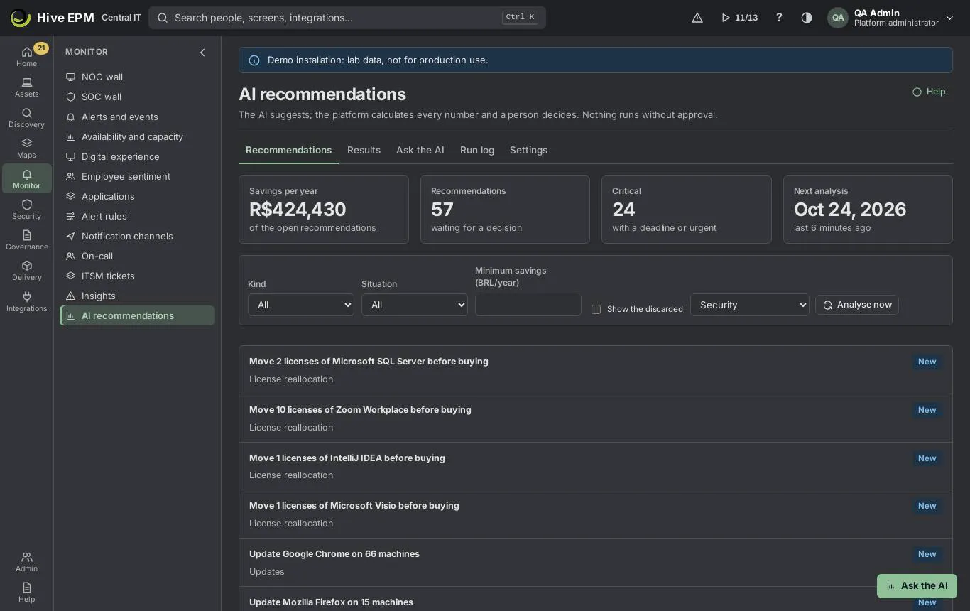Switch to the Ask the AI tab
The image size is (970, 611).
point(420,150)
